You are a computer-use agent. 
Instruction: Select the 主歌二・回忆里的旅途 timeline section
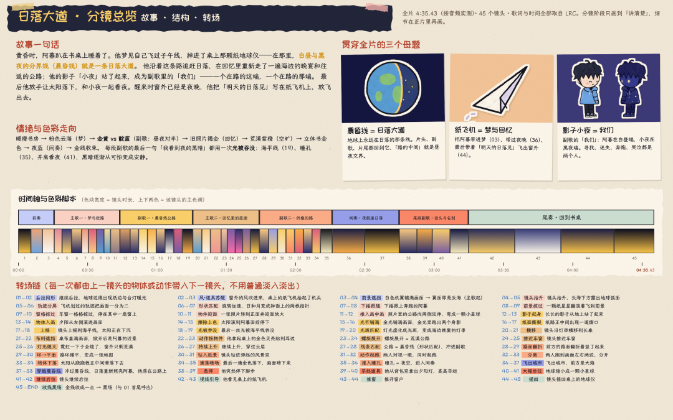click(226, 218)
